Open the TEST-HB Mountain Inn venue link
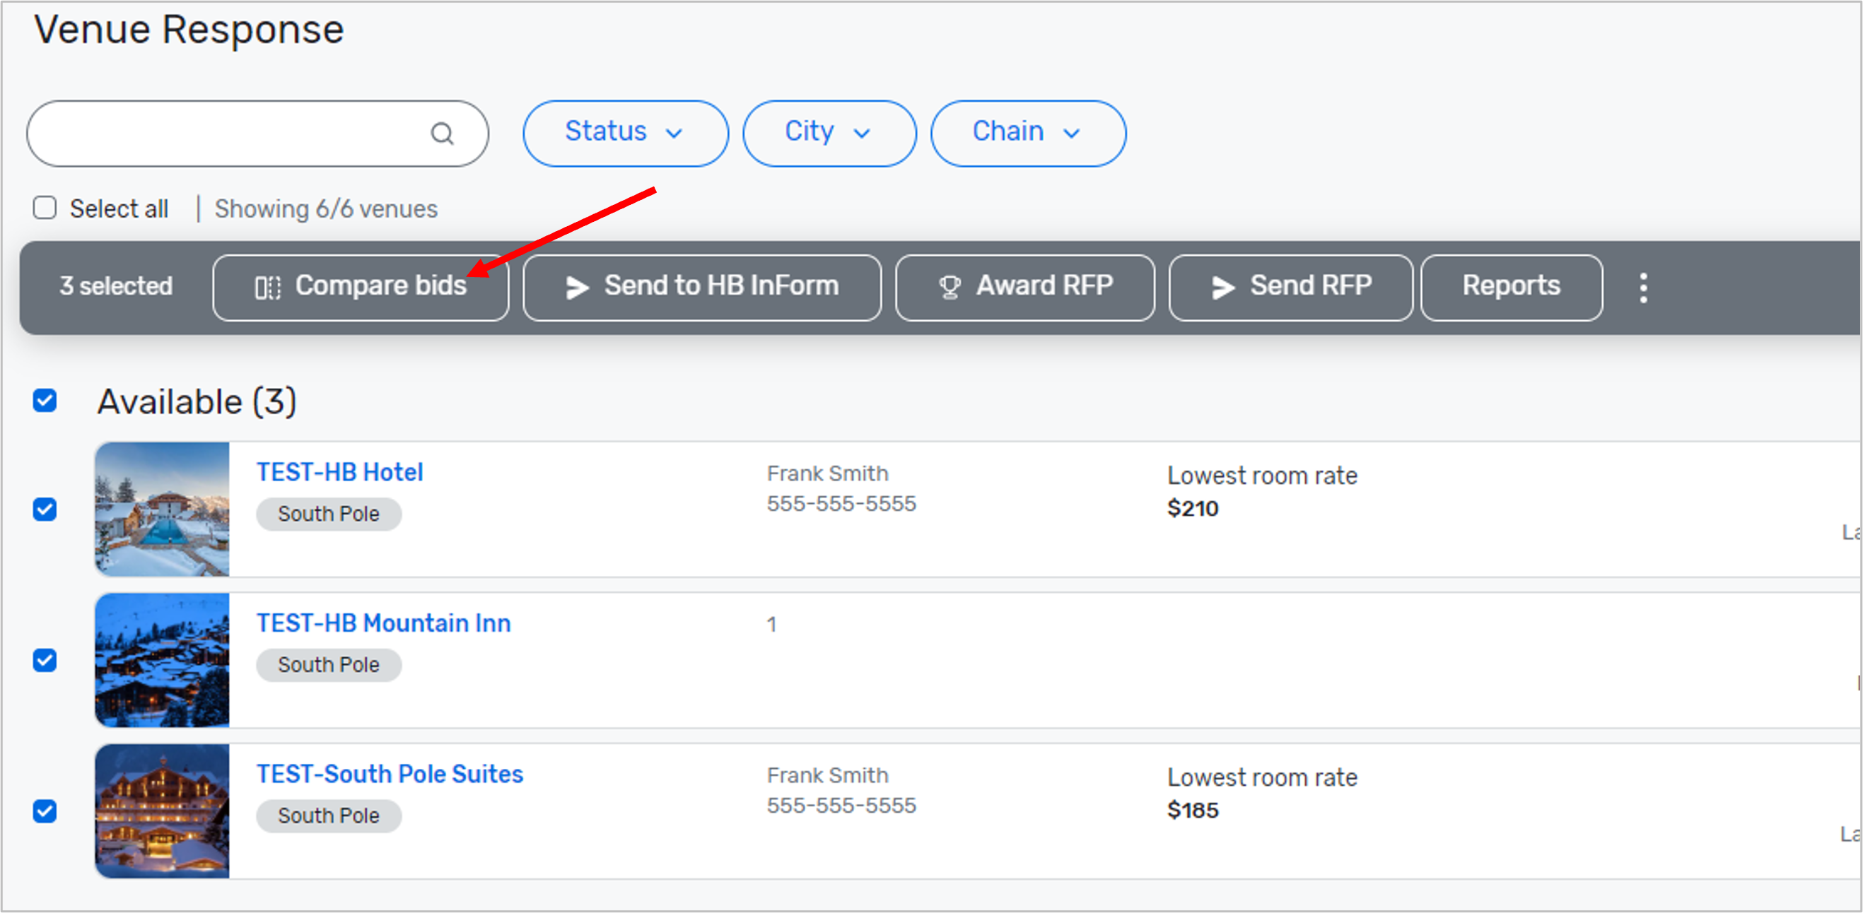Image resolution: width=1863 pixels, height=913 pixels. (382, 623)
